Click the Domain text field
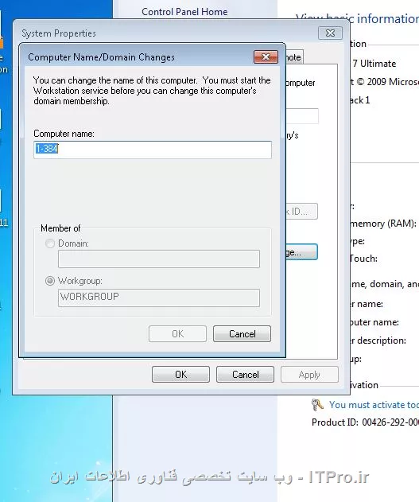The image size is (419, 502). [x=159, y=259]
